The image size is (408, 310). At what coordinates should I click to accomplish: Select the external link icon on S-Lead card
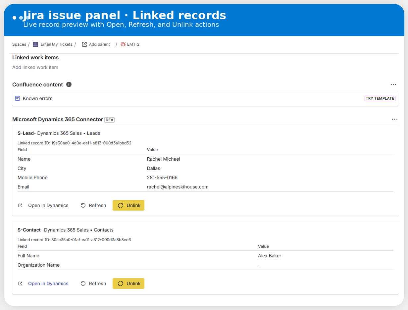[20, 205]
